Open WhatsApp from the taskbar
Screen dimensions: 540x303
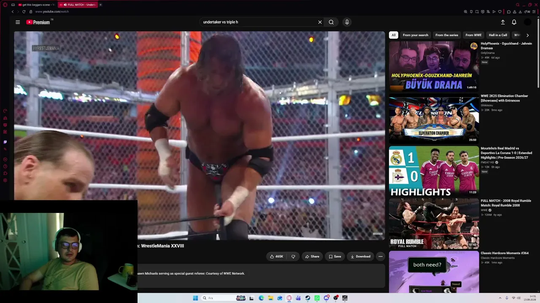click(317, 298)
